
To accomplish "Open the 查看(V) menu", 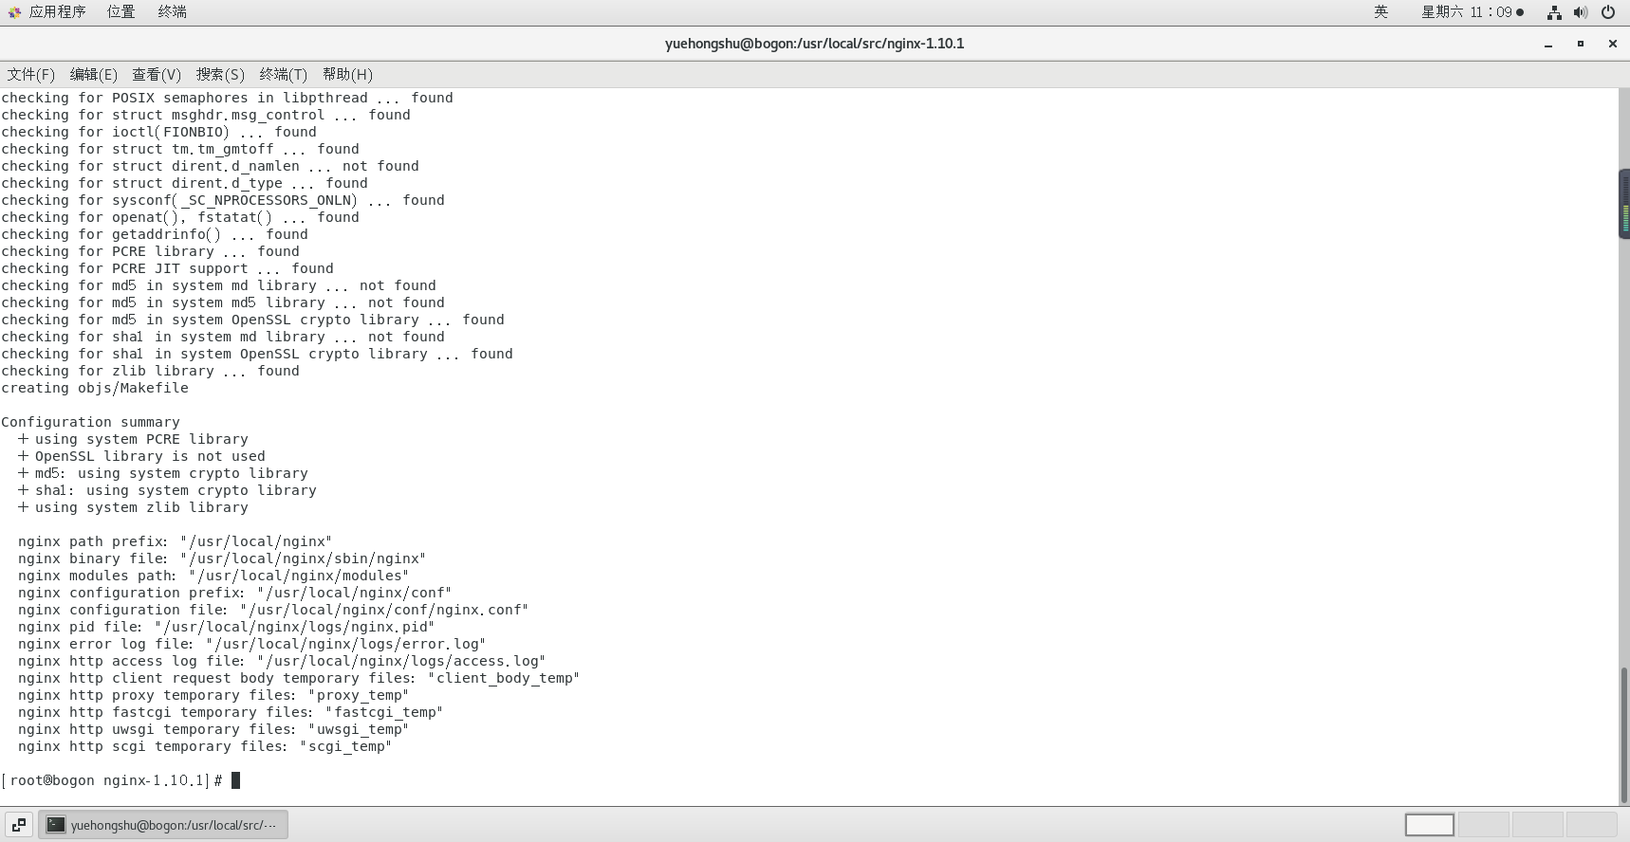I will point(156,74).
